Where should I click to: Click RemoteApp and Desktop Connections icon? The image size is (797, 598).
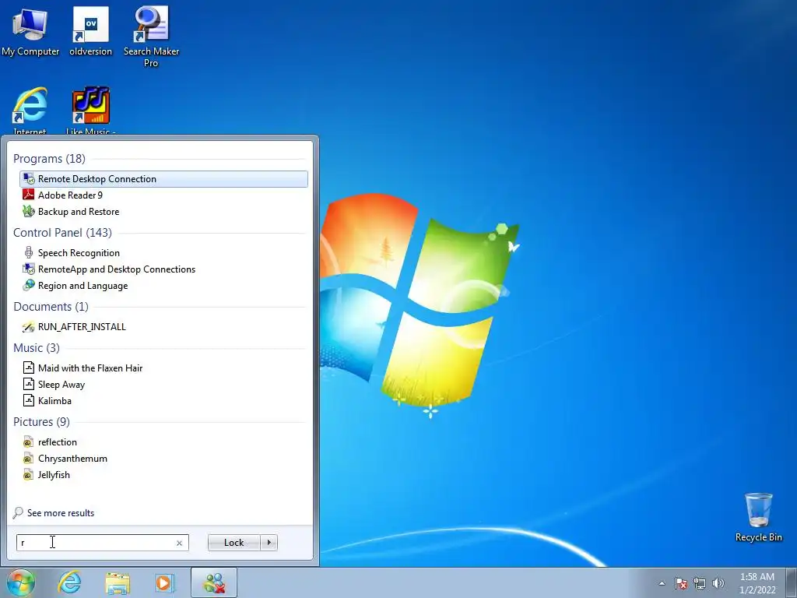(x=29, y=269)
